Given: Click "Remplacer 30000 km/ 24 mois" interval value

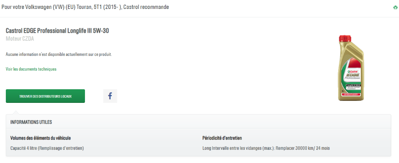Looking at the screenshot, I should coord(302,148).
